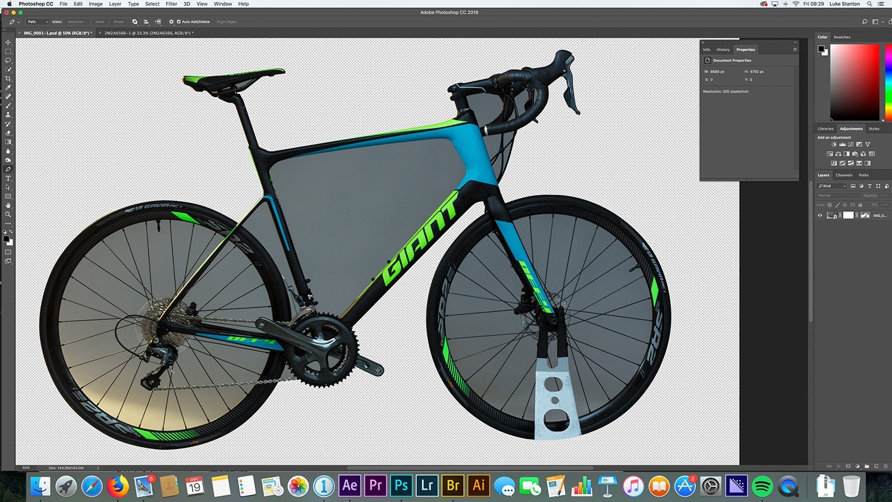Select the Type tool

pyautogui.click(x=8, y=178)
